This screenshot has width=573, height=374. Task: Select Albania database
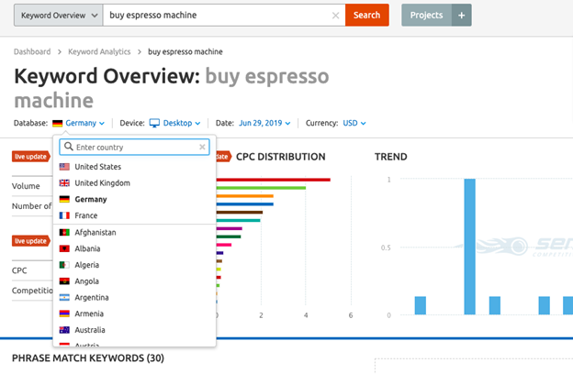[x=134, y=248]
